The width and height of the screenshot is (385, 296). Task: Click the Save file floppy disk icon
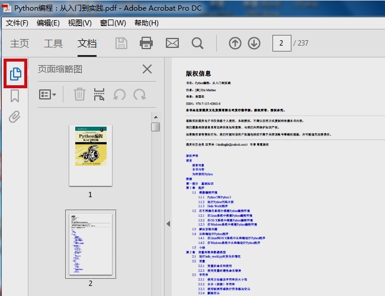point(121,43)
